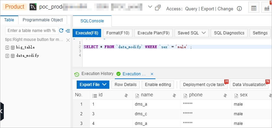Click the dms_c name cell

coord(156,114)
